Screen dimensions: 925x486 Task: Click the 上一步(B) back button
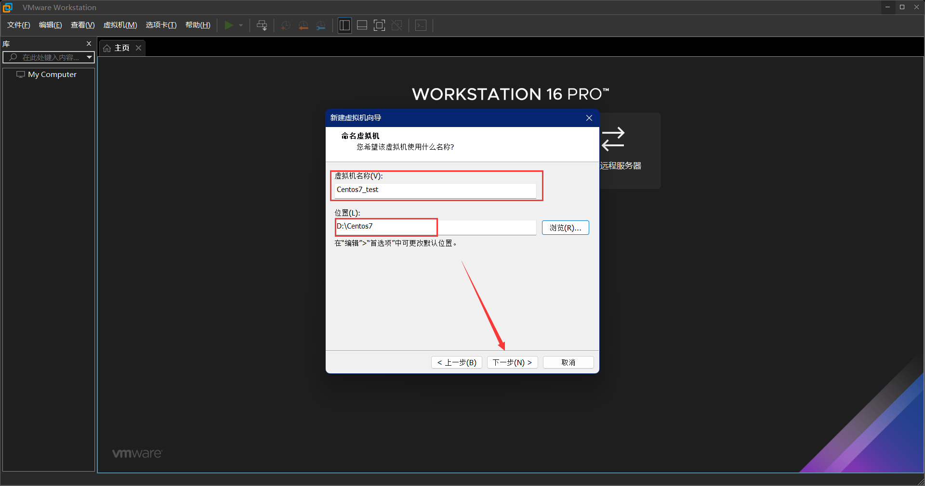tap(457, 362)
